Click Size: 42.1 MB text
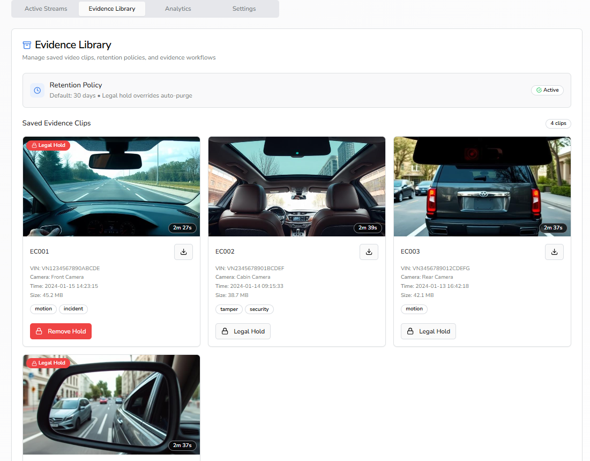The image size is (590, 461). point(417,295)
